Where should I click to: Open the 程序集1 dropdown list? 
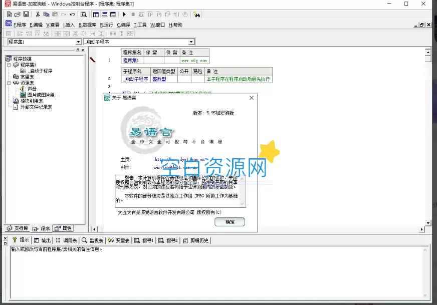click(x=78, y=42)
